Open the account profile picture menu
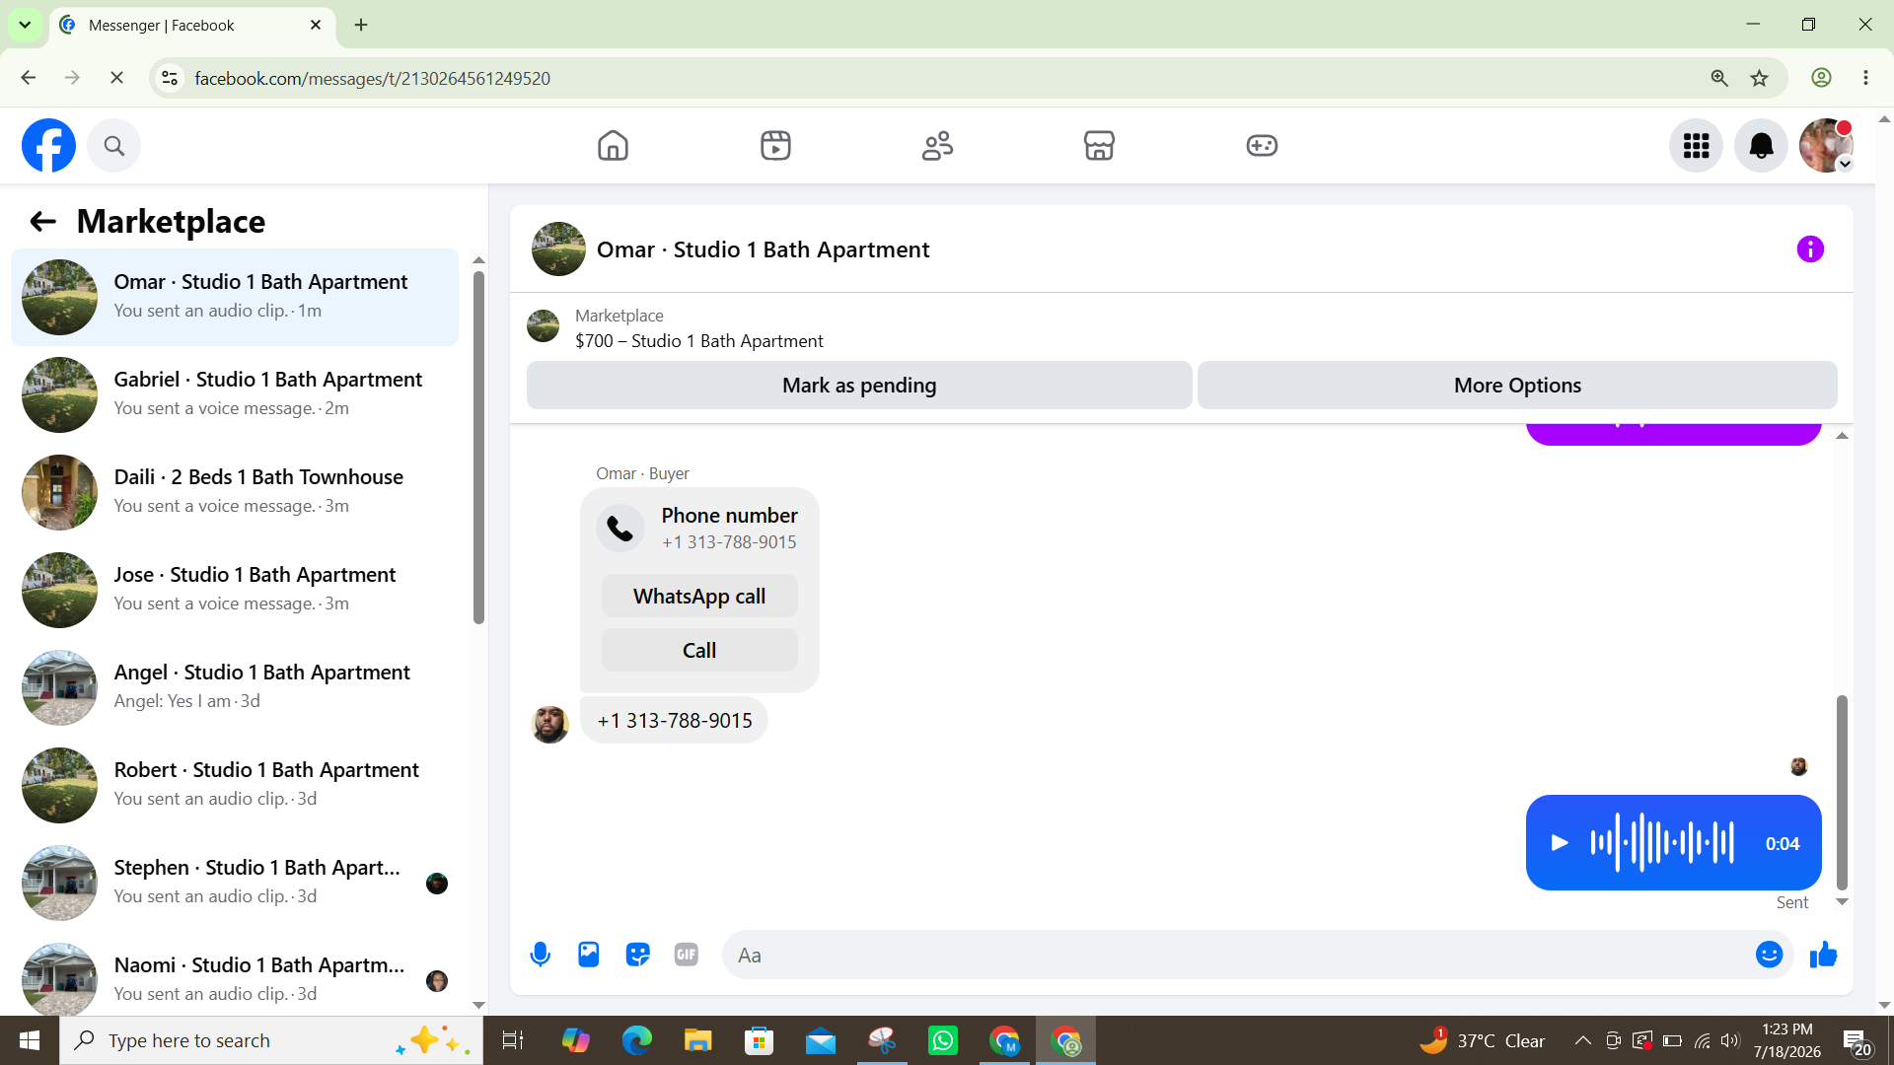The image size is (1894, 1065). [1826, 146]
